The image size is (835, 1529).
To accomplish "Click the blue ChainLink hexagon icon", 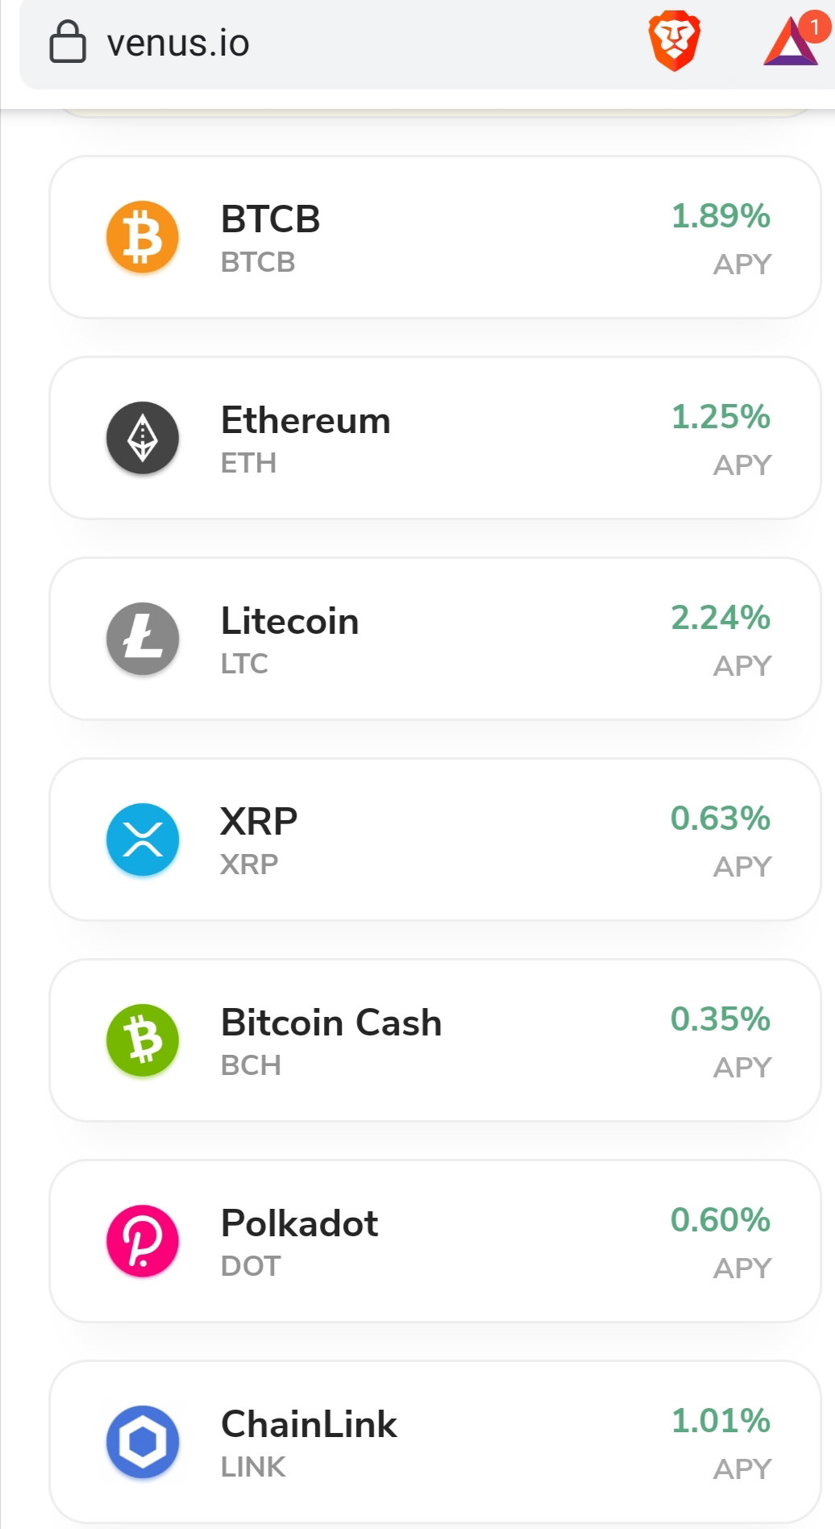I will click(143, 1442).
